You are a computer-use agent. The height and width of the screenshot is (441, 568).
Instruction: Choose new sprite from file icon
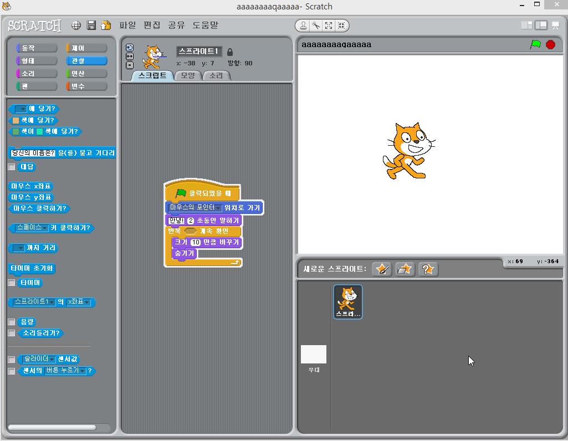point(405,269)
